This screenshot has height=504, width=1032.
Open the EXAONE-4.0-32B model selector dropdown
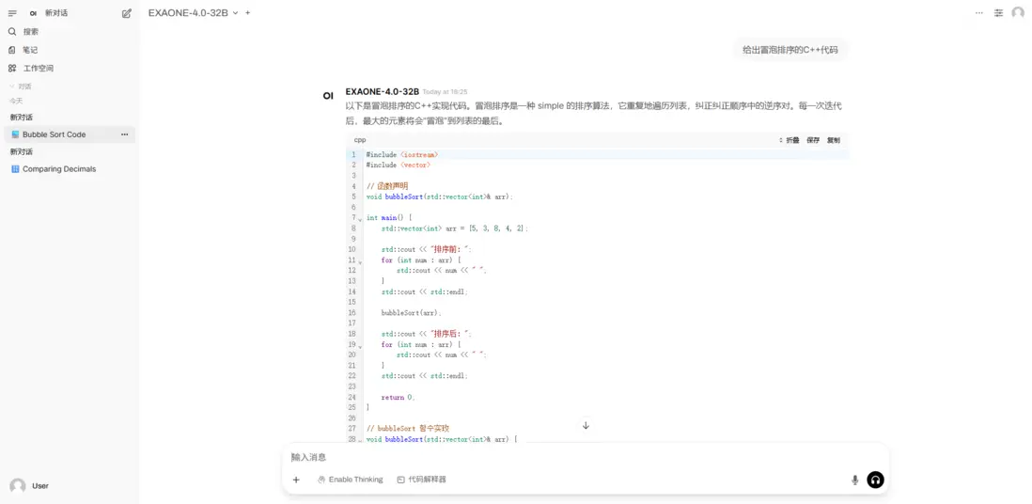click(193, 12)
